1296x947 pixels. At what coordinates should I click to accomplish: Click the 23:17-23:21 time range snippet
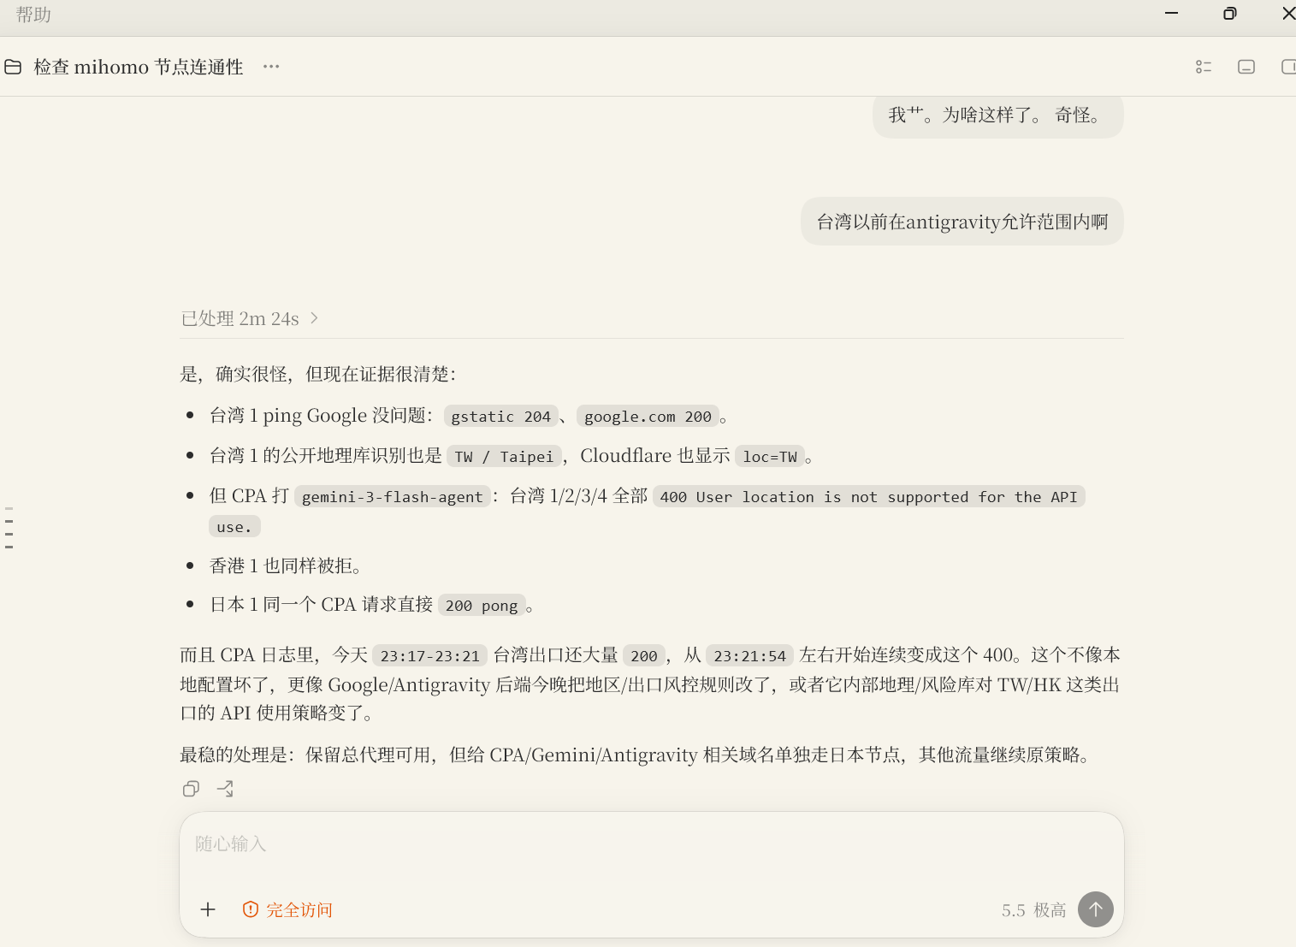coord(430,656)
